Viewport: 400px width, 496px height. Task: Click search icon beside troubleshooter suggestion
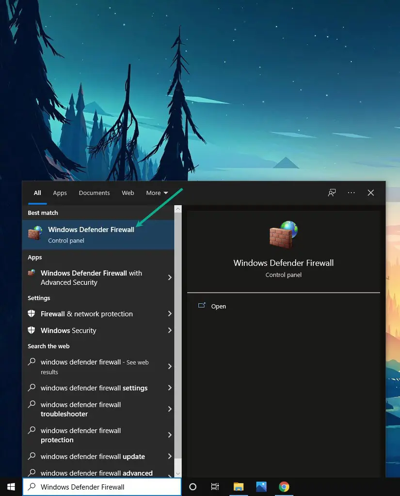32,404
